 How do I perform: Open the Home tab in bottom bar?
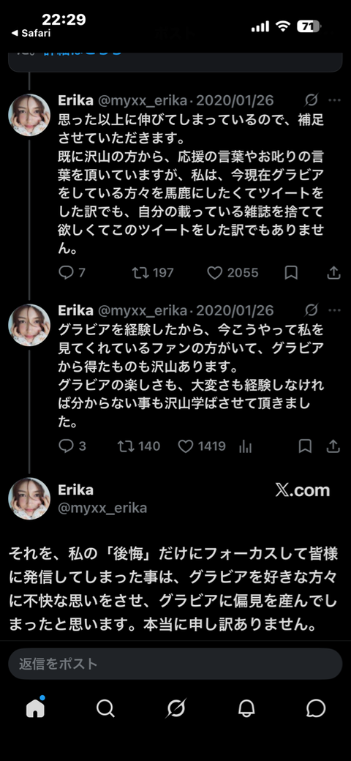pos(35,708)
